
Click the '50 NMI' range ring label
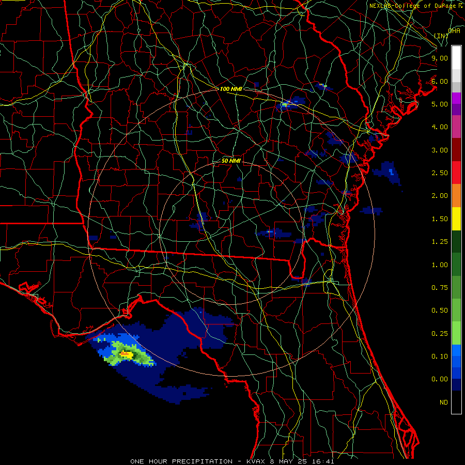(231, 161)
